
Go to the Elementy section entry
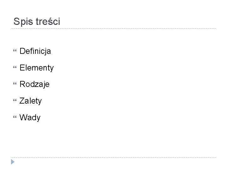point(37,67)
